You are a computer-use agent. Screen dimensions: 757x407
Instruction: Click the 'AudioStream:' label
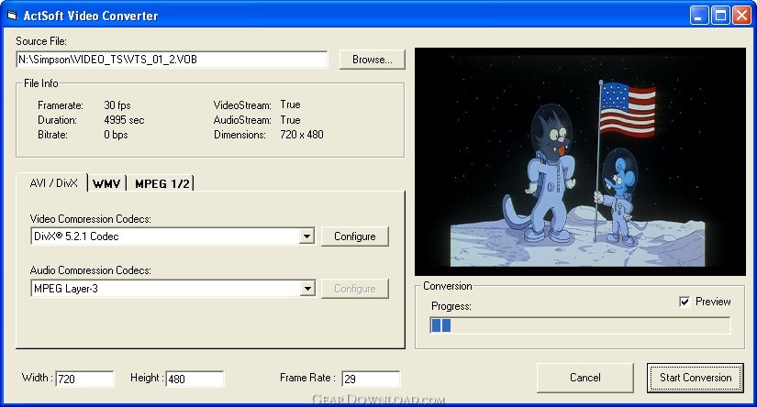pyautogui.click(x=242, y=120)
